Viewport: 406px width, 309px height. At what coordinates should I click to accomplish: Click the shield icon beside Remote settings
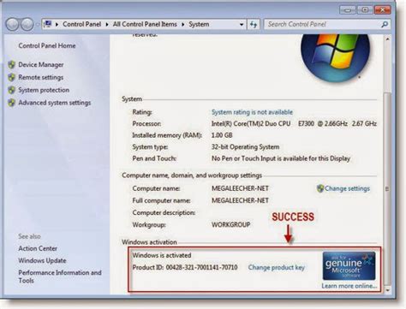12,77
